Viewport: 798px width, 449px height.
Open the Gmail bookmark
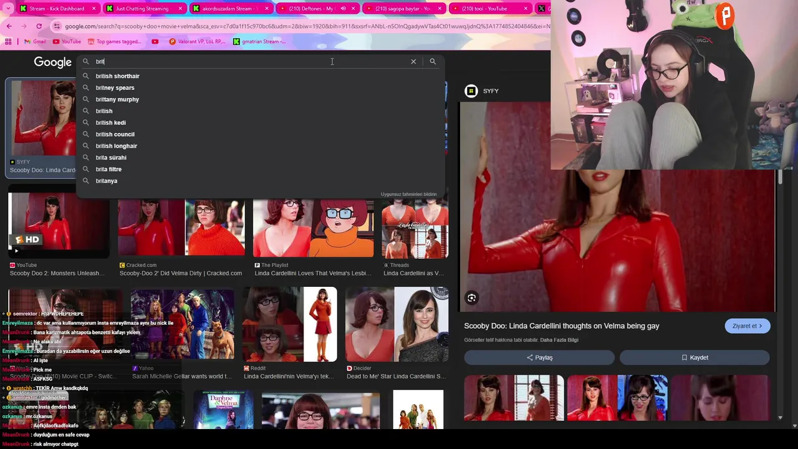[x=35, y=42]
